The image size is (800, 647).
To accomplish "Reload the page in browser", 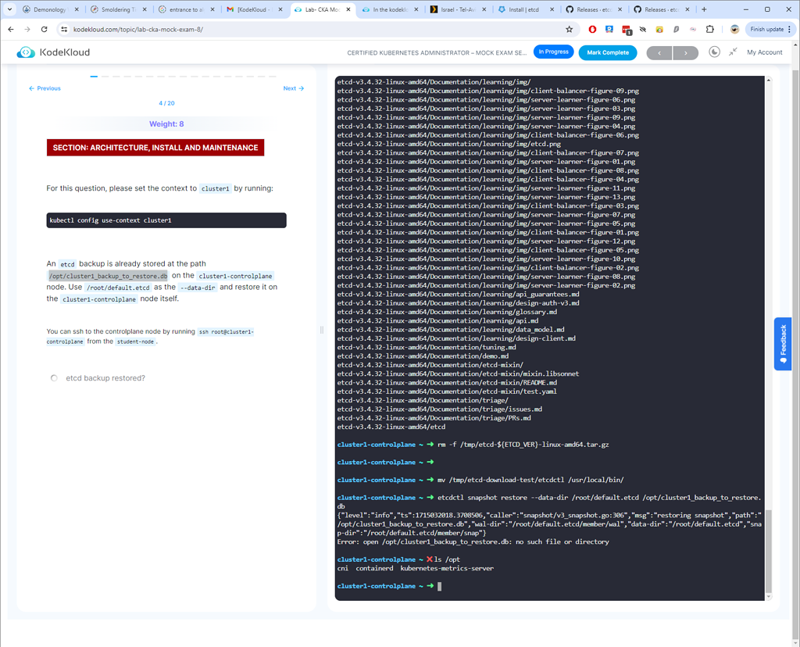I will click(x=44, y=30).
